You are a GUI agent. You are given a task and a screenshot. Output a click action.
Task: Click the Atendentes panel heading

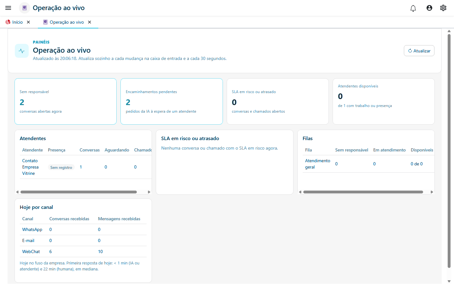tap(33, 139)
